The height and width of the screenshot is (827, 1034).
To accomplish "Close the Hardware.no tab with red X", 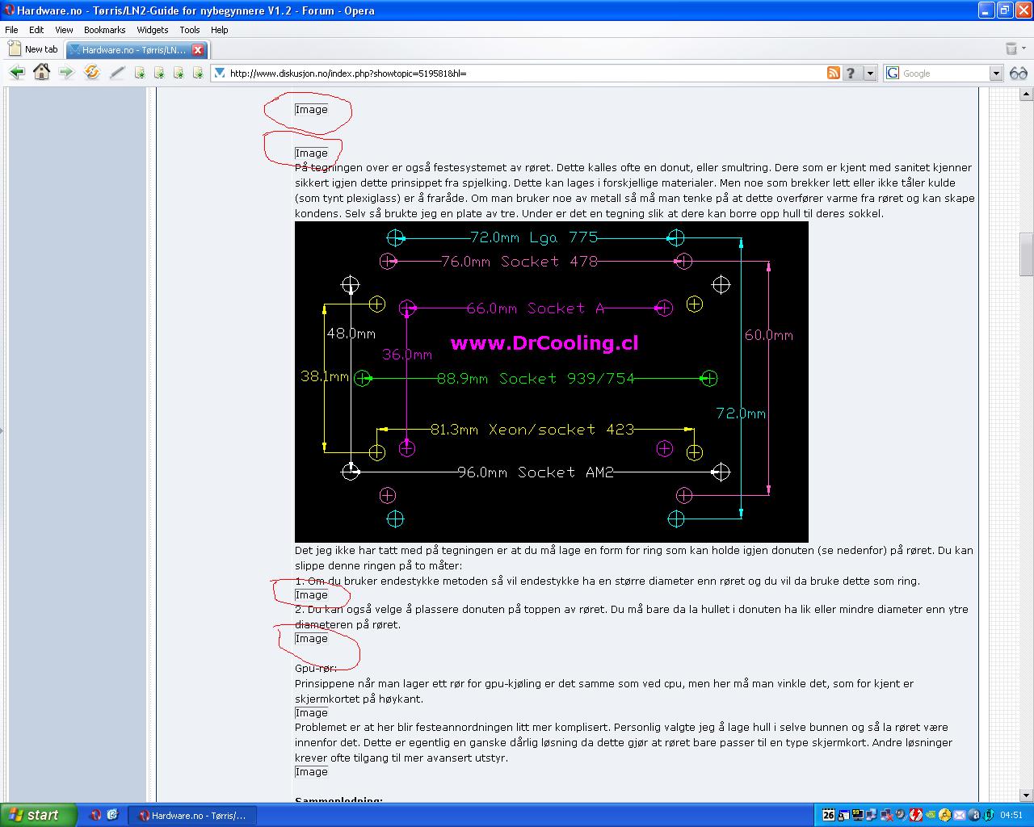I will click(198, 49).
